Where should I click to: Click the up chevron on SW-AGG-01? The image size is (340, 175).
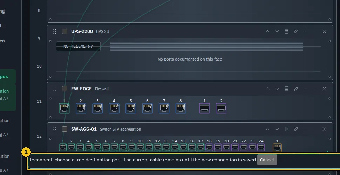tap(267, 129)
